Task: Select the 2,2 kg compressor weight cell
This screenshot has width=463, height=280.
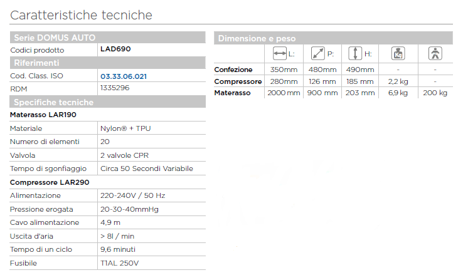Action: pos(398,81)
